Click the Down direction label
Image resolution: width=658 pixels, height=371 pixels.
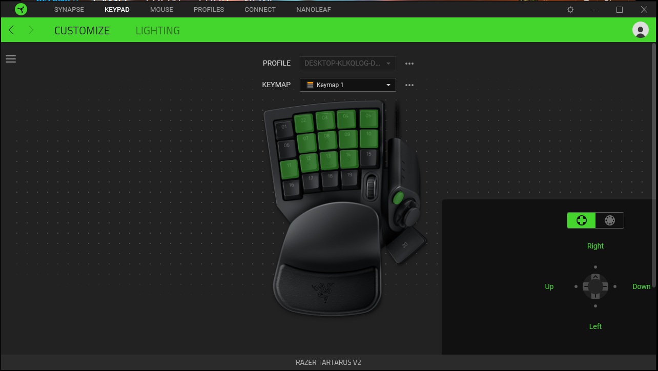(x=641, y=286)
